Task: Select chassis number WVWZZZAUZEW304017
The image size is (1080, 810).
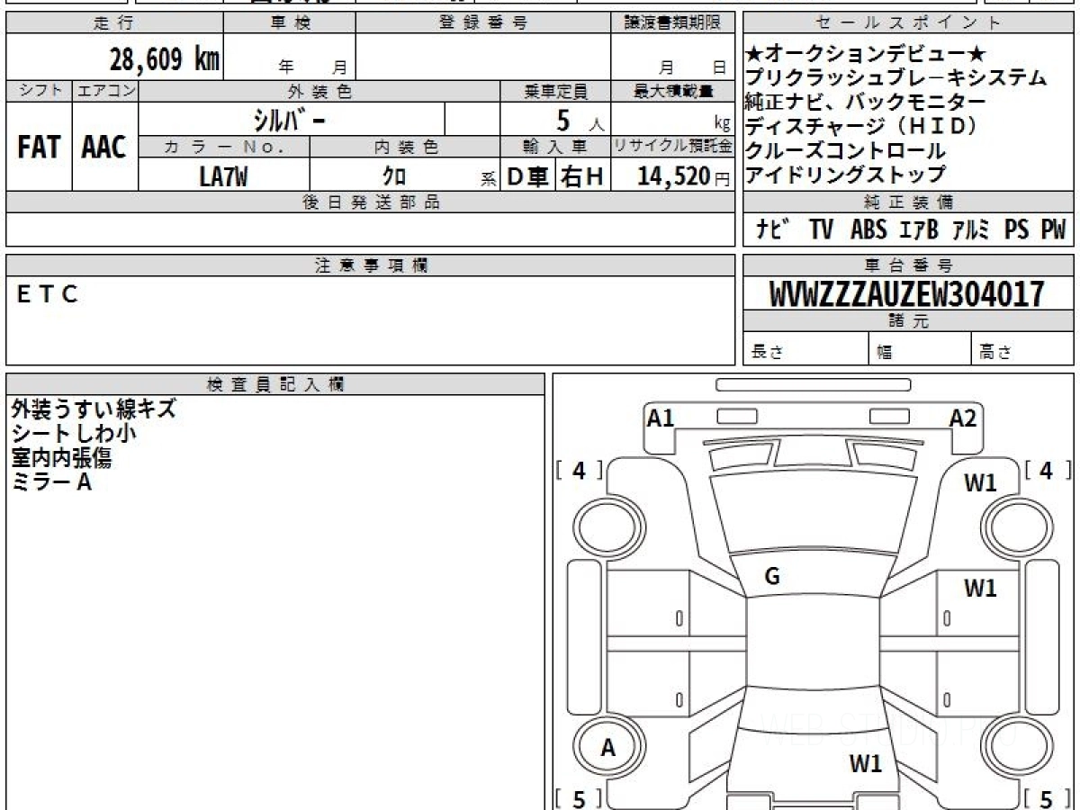Action: pos(907,293)
